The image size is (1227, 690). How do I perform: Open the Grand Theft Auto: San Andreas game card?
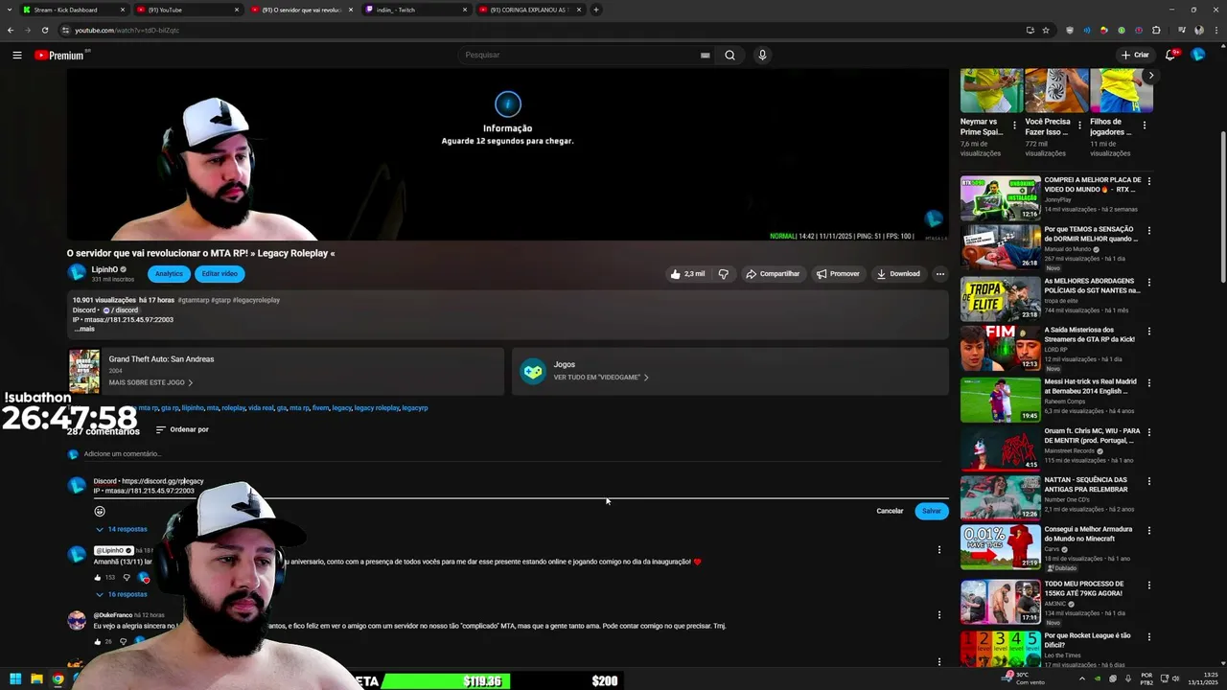click(x=286, y=371)
